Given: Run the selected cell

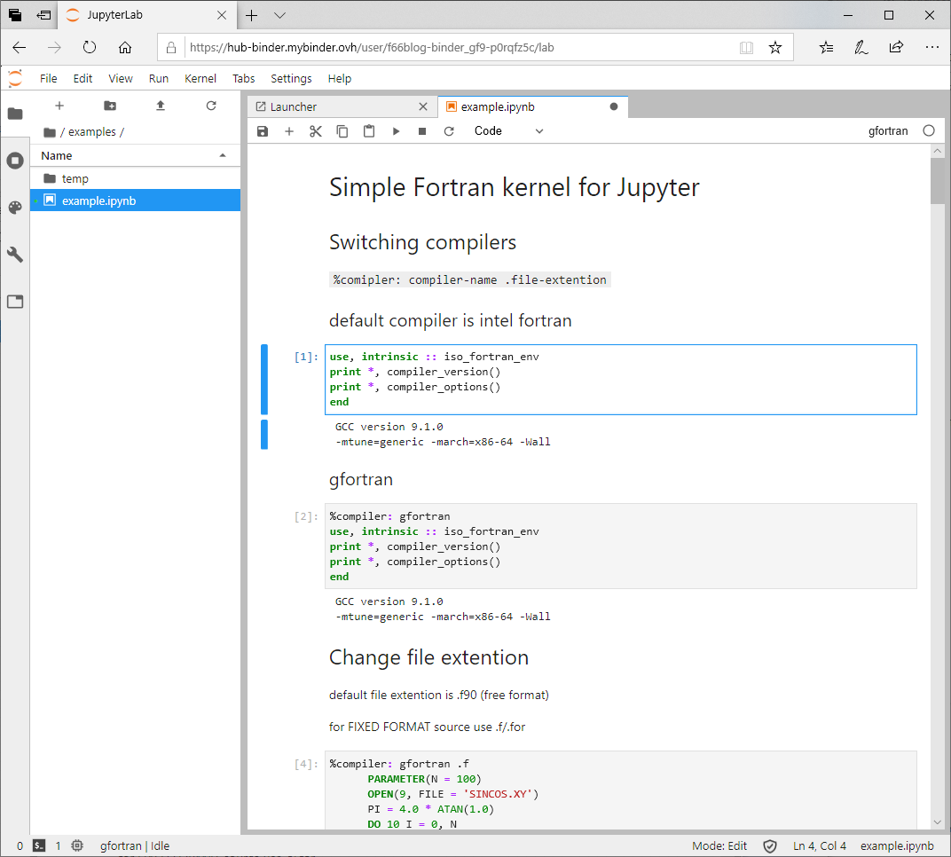Looking at the screenshot, I should [x=396, y=131].
